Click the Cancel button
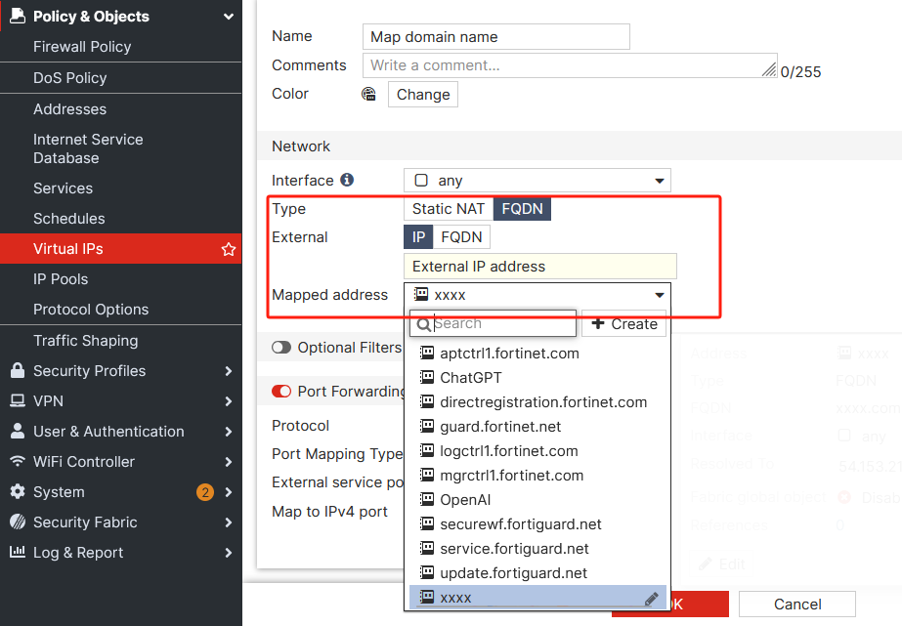902x626 pixels. click(797, 605)
